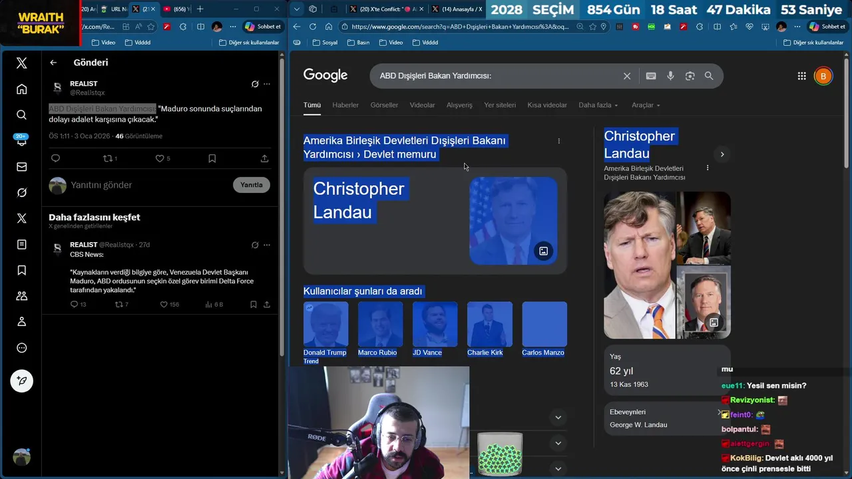Open the left browser's three-dot settings menu
Image resolution: width=852 pixels, height=479 pixels.
[232, 27]
